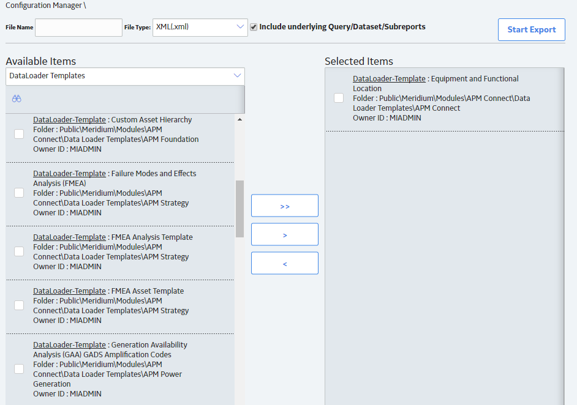Screen dimensions: 577x405
Task: Open the DataLoader-Template link for Generation Availability Analysis
Action: click(70, 345)
